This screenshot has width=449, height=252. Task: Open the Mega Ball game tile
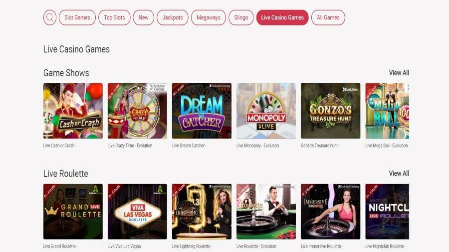point(387,111)
